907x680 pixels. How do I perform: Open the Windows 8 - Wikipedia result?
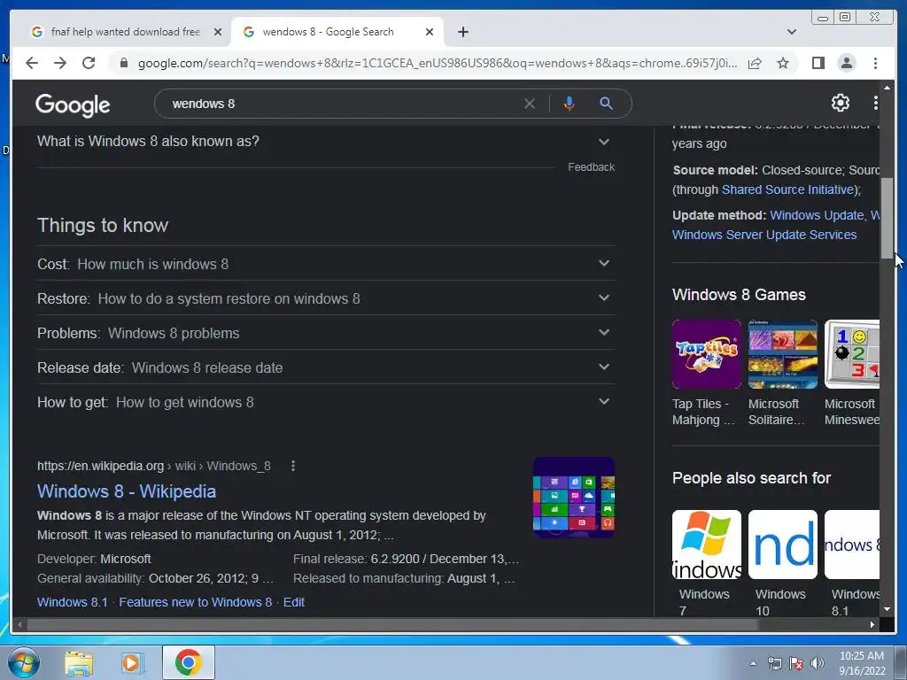127,491
